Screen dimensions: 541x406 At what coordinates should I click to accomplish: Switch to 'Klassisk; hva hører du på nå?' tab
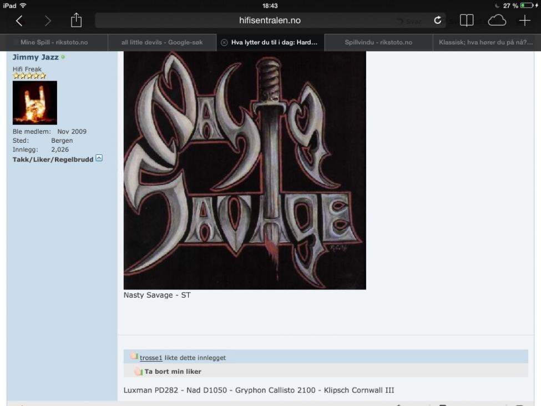[487, 42]
